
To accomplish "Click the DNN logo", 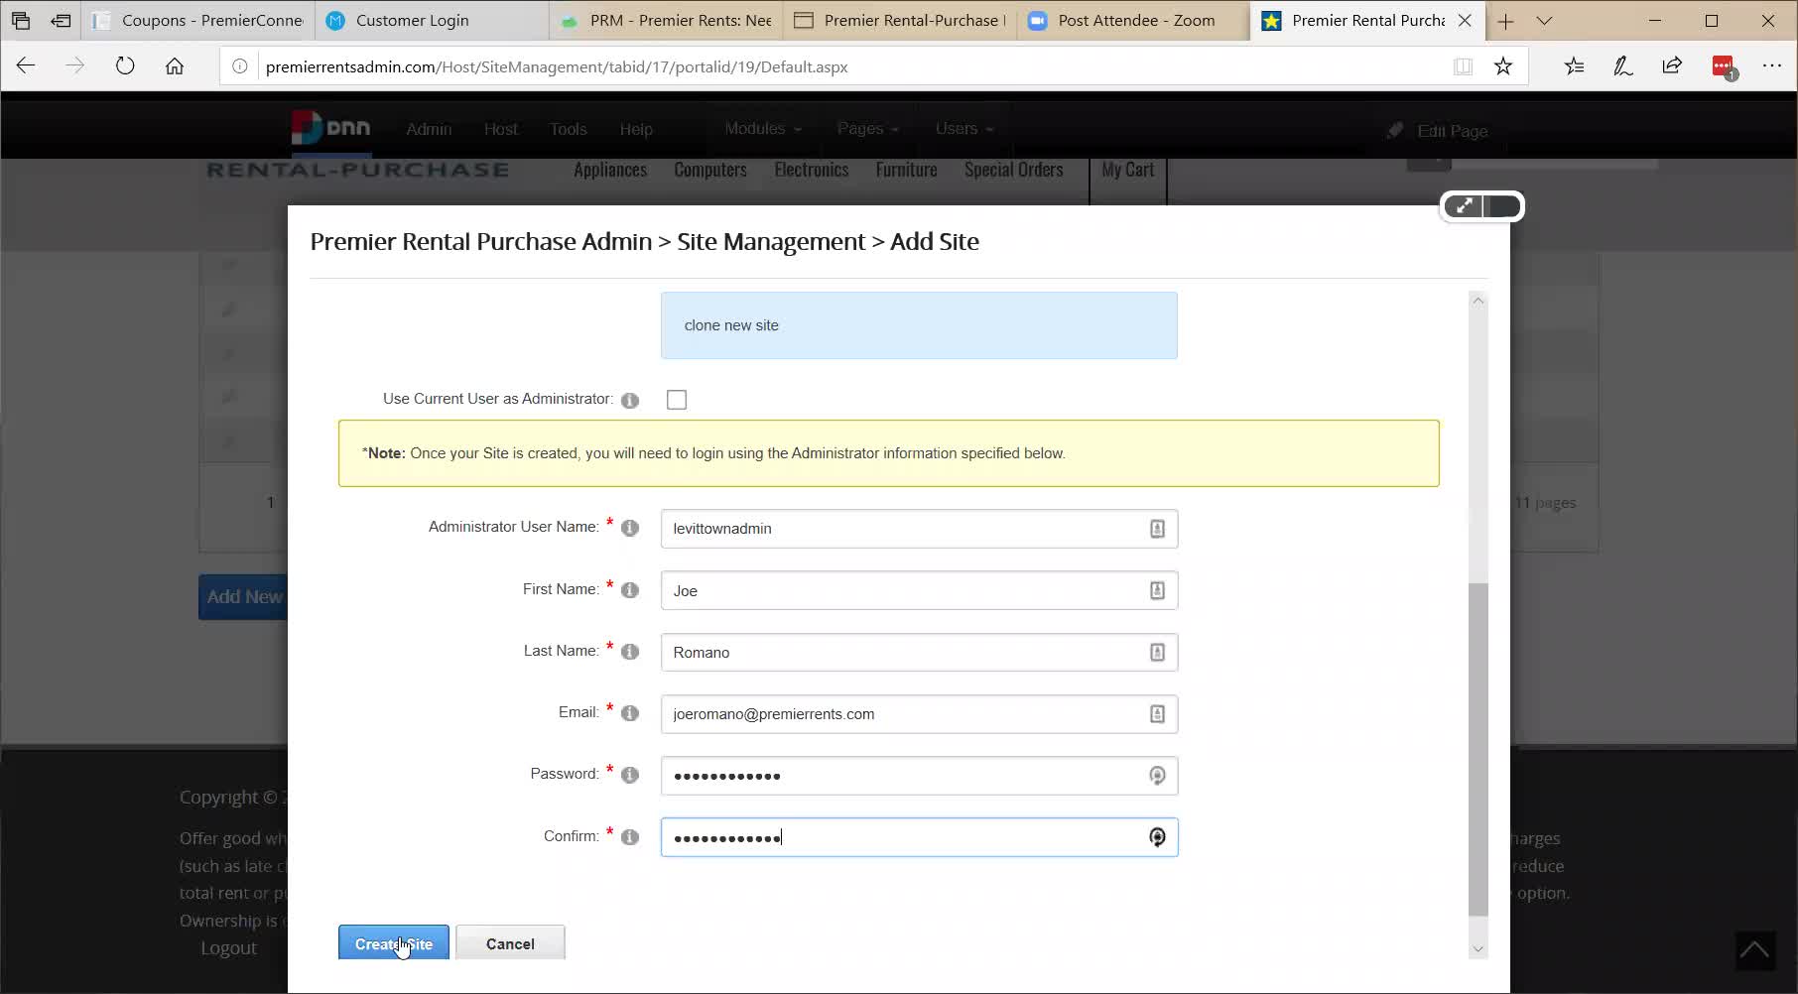I will [331, 128].
